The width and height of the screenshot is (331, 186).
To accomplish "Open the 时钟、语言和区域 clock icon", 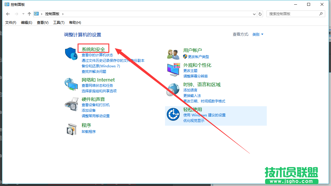I will (173, 89).
